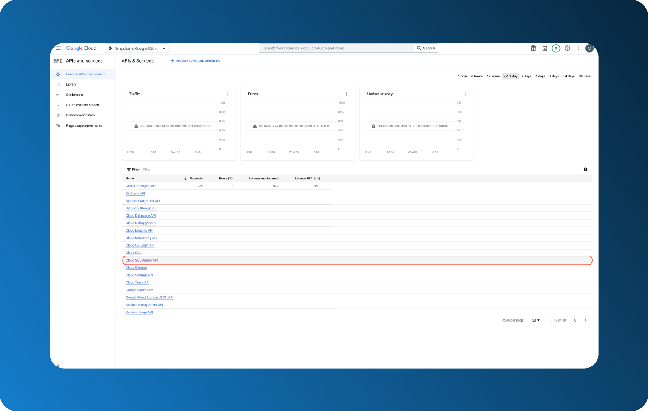The width and height of the screenshot is (648, 411).
Task: Go to next page of results
Action: pos(585,320)
